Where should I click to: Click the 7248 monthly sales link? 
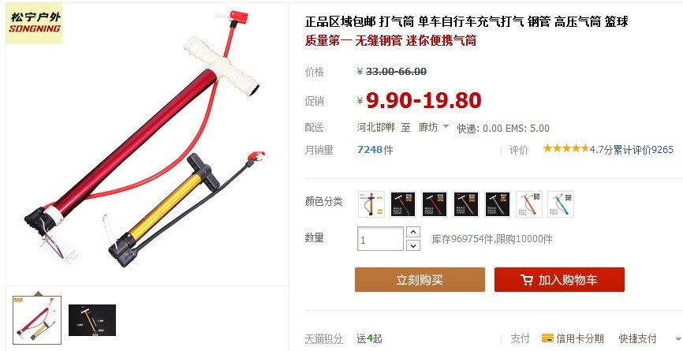(370, 150)
